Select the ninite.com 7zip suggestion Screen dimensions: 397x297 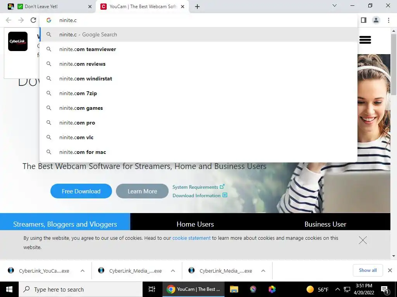[x=198, y=93]
